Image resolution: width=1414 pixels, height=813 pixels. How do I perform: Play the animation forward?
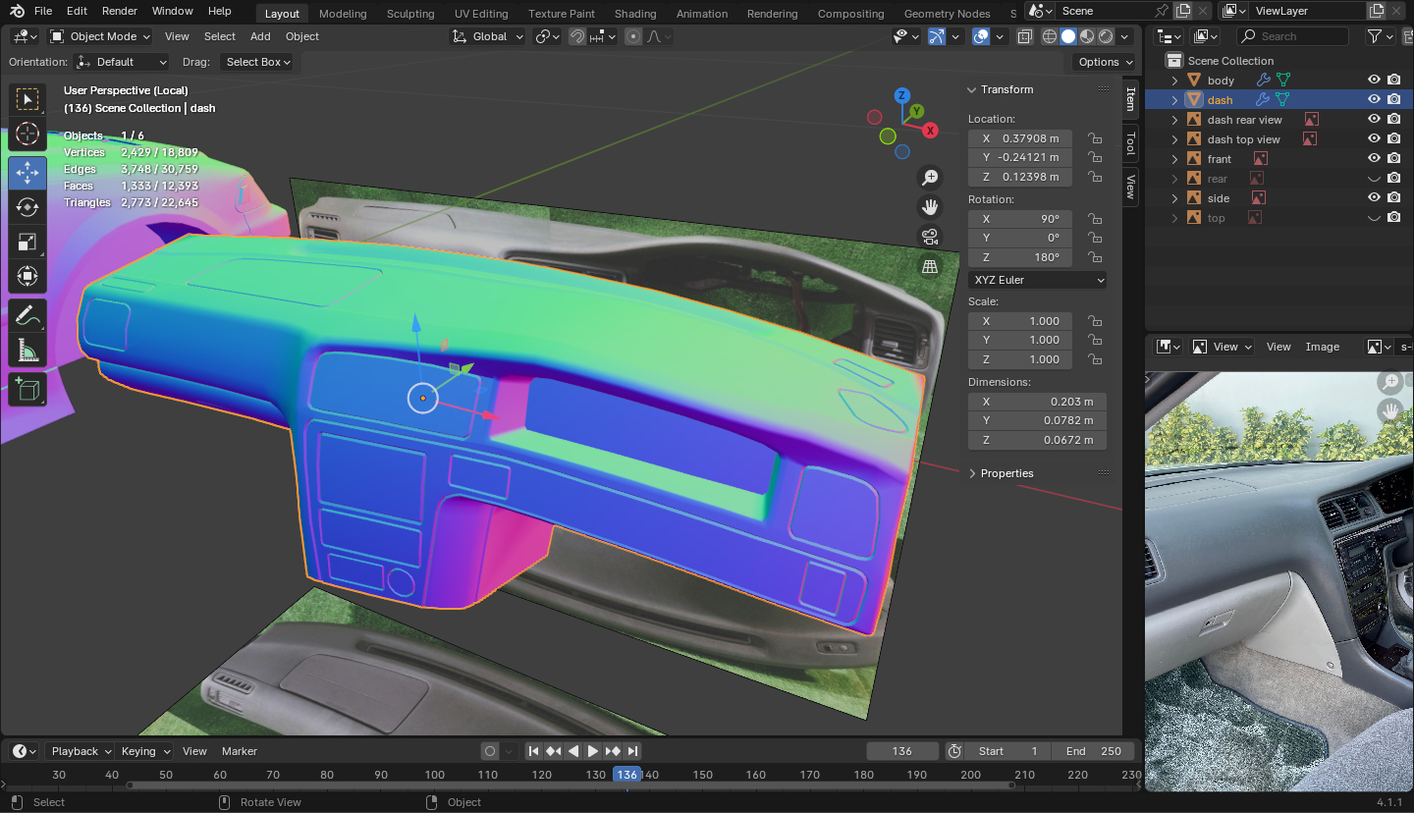coord(593,751)
